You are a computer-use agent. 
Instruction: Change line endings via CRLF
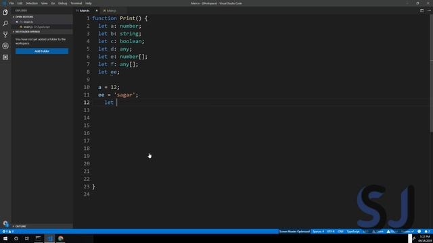pyautogui.click(x=340, y=232)
